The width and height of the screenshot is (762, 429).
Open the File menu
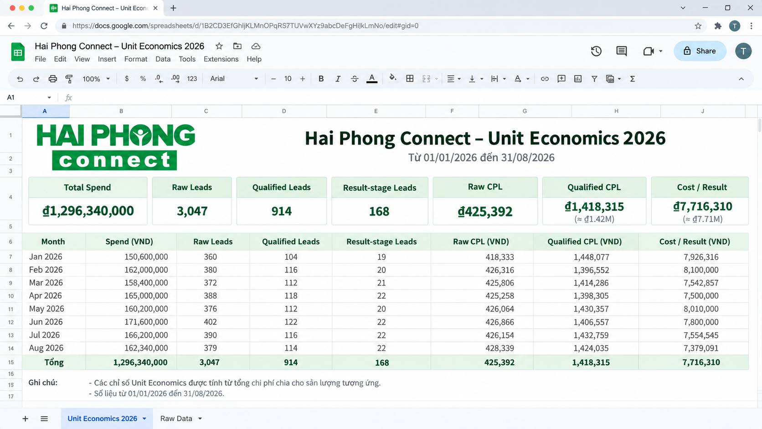tap(40, 59)
